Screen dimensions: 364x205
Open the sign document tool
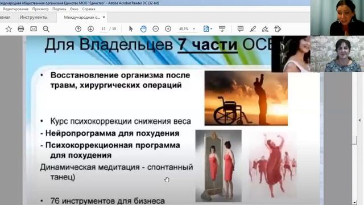coord(265,29)
